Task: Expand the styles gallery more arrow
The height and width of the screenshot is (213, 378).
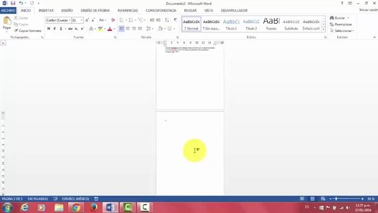Action: point(324,30)
